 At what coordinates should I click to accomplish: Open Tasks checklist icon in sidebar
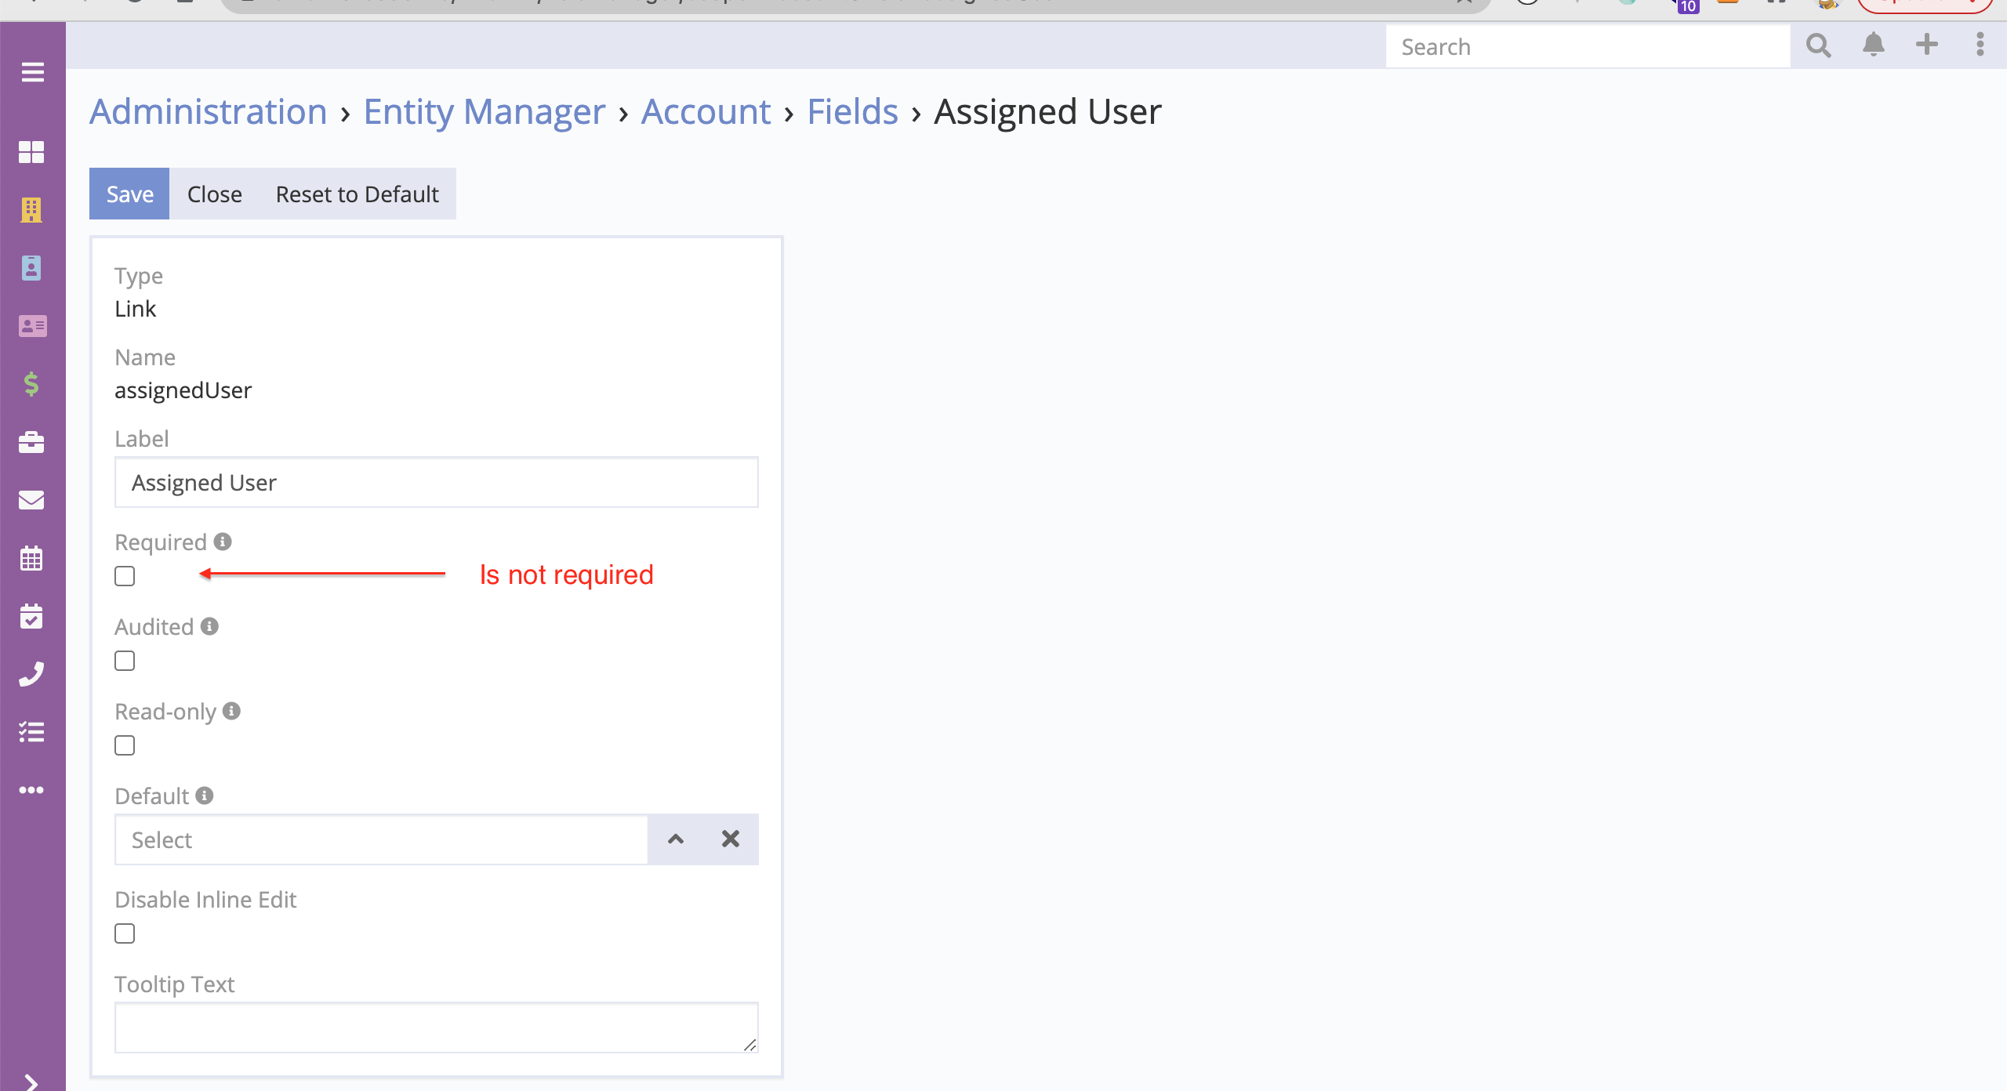(31, 732)
